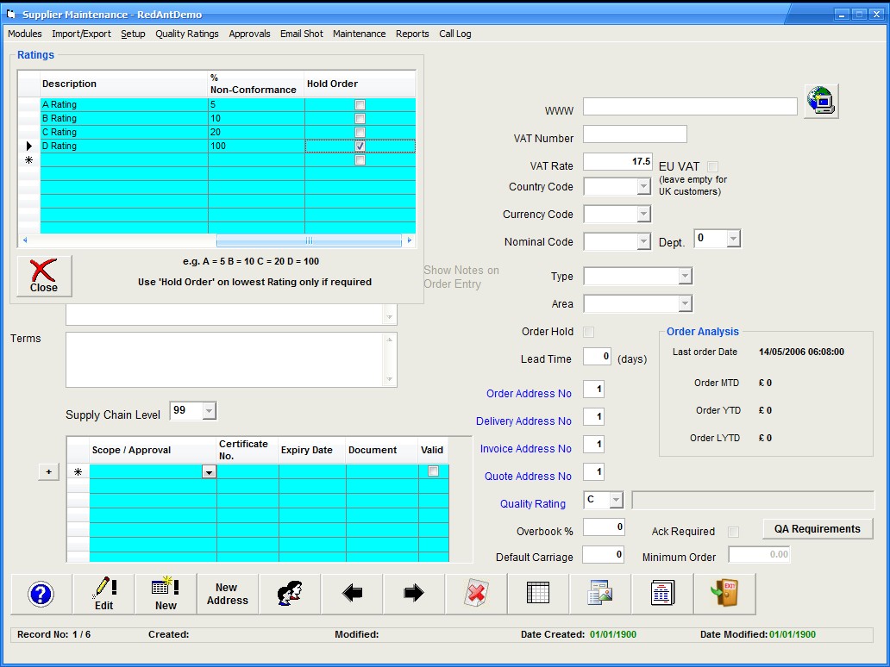Image resolution: width=890 pixels, height=667 pixels.
Task: Go to next record with right arrow
Action: pyautogui.click(x=414, y=594)
